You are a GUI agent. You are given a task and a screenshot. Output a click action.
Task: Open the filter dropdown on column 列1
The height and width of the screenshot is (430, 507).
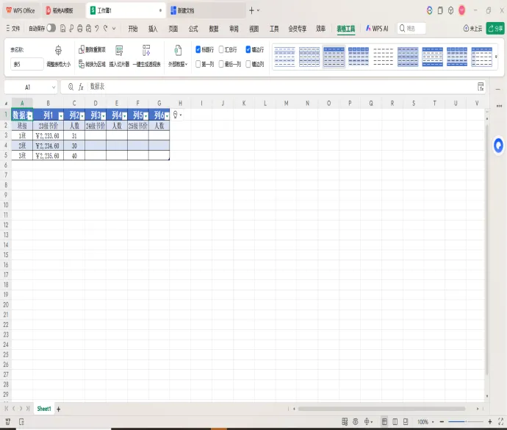(x=61, y=116)
